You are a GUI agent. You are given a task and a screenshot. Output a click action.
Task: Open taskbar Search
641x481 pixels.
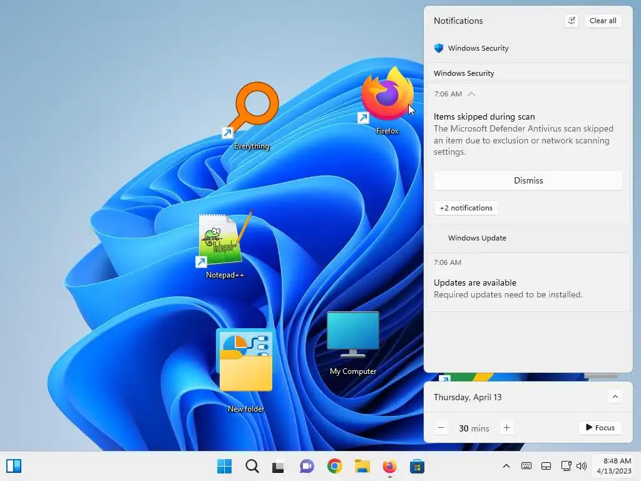pyautogui.click(x=252, y=466)
